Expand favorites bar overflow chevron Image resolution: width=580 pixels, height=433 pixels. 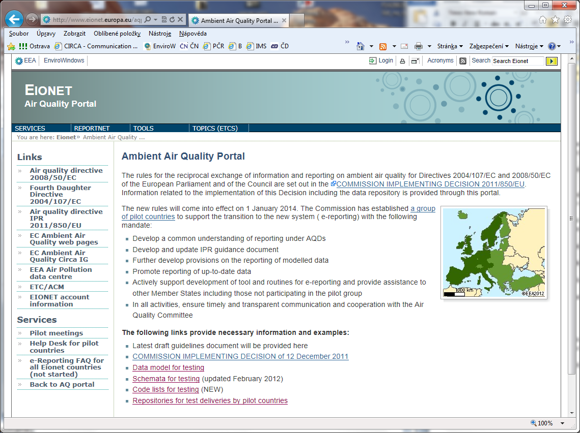[347, 42]
